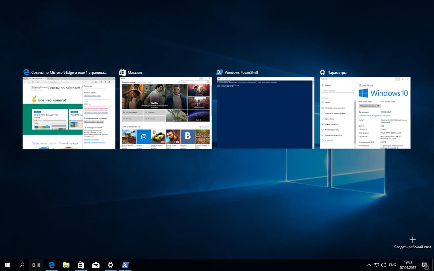Switch input language via ENG indicator
This screenshot has width=434, height=271.
(x=392, y=265)
